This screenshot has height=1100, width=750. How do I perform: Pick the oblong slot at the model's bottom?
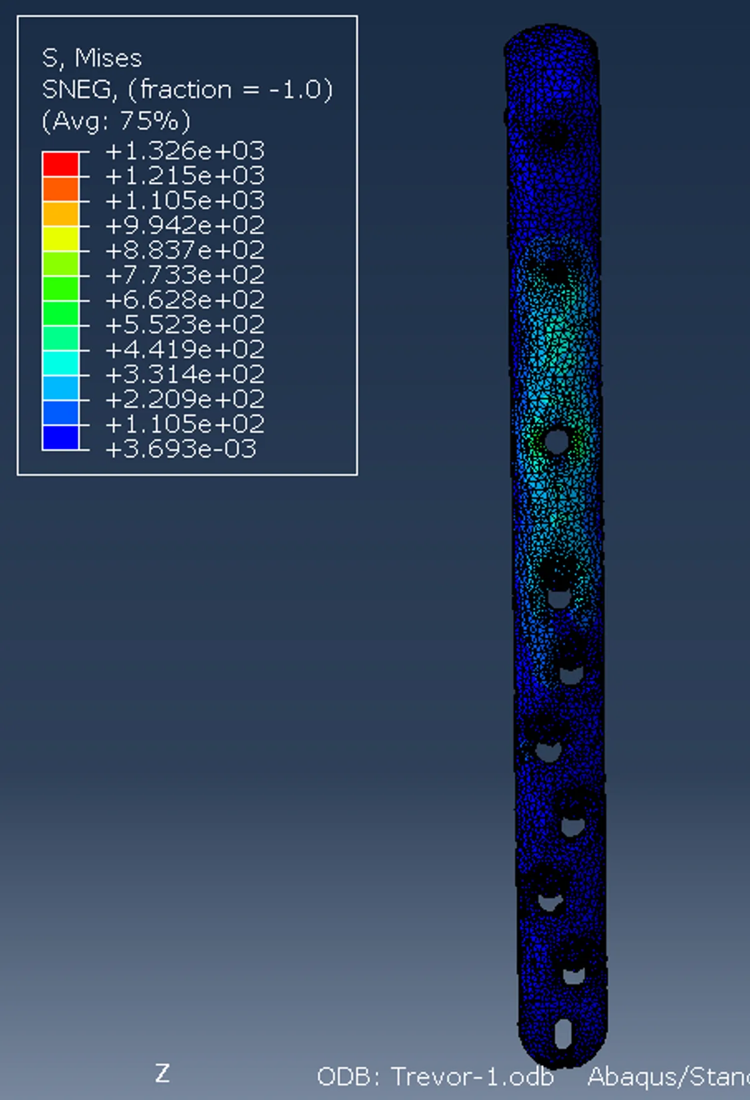coord(563,1032)
